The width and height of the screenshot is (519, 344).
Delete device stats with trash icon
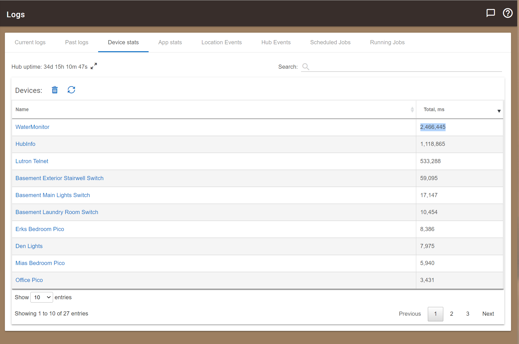click(55, 90)
